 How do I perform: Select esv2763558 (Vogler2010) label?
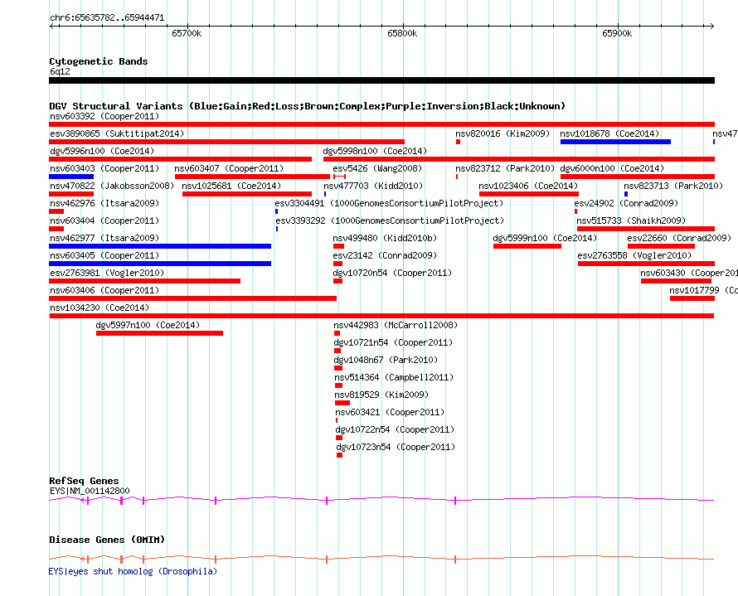click(634, 255)
